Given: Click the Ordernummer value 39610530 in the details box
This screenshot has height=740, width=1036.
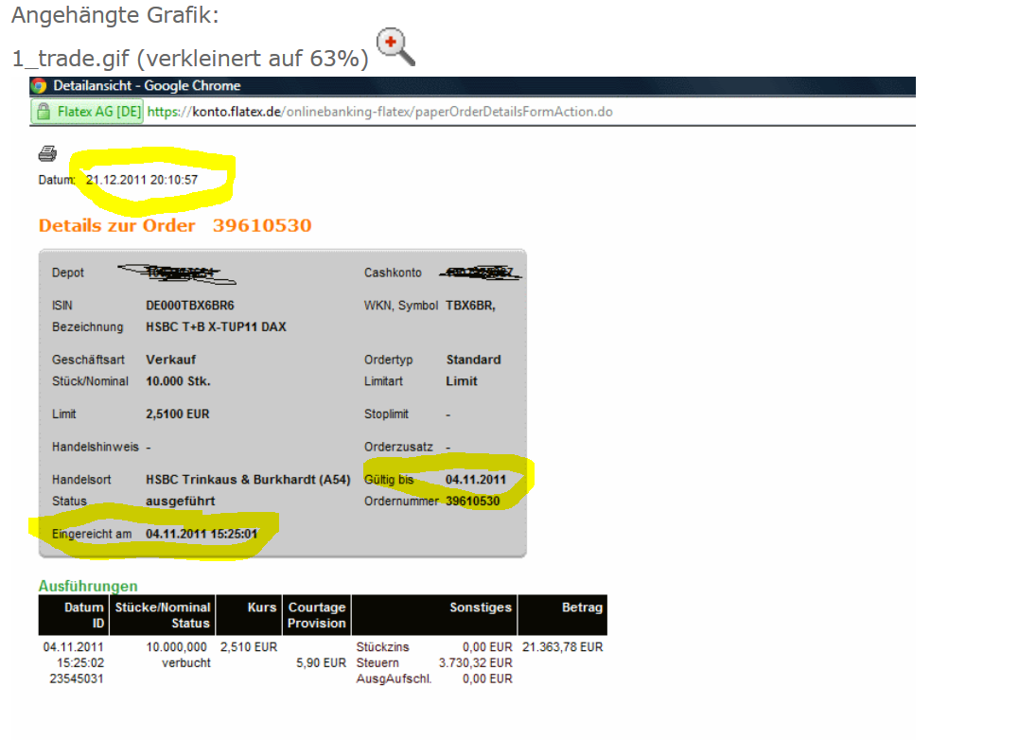Looking at the screenshot, I should click(x=473, y=501).
